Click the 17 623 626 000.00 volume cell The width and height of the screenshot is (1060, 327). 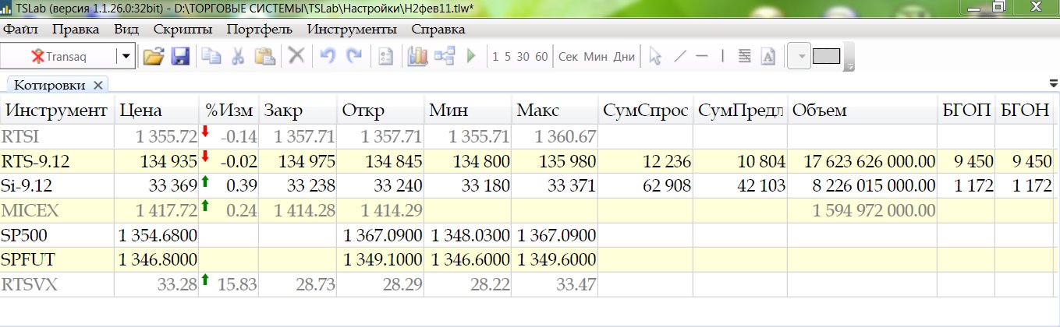click(x=863, y=162)
